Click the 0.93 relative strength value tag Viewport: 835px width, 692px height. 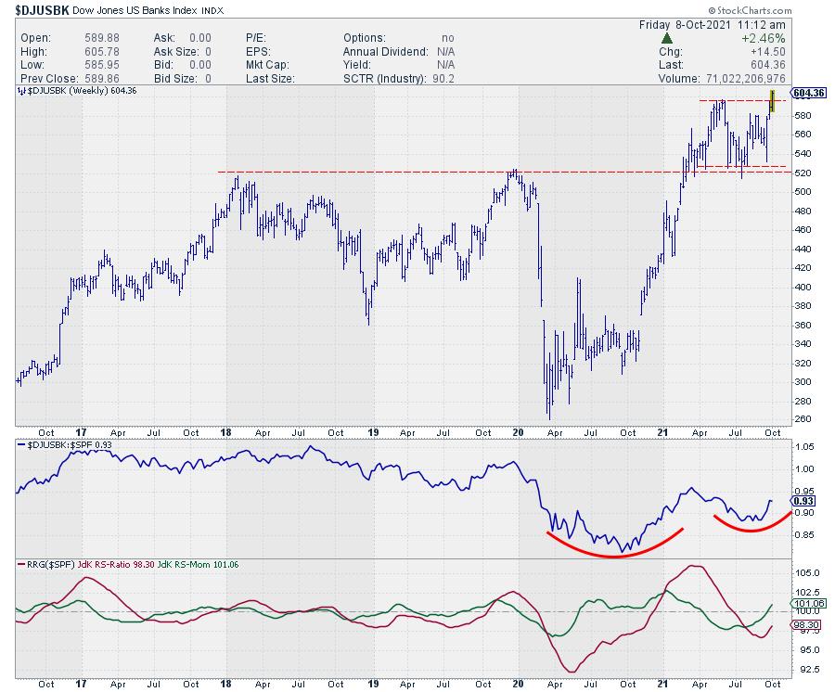pyautogui.click(x=804, y=502)
